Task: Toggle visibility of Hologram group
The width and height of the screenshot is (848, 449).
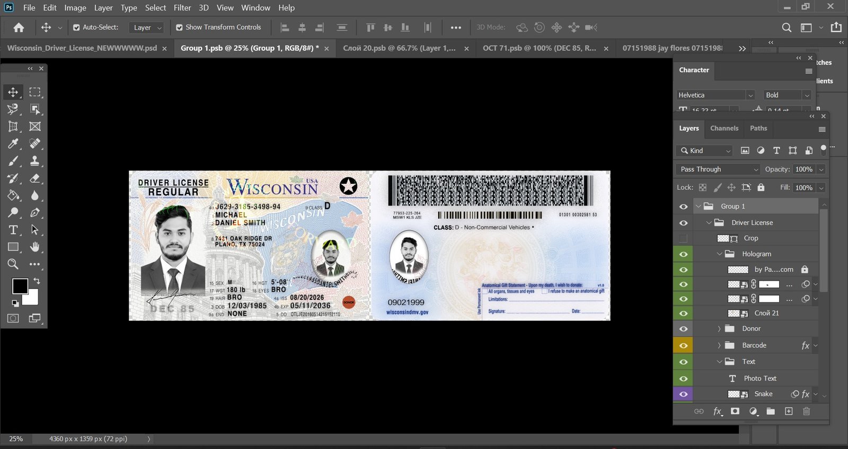Action: tap(683, 254)
